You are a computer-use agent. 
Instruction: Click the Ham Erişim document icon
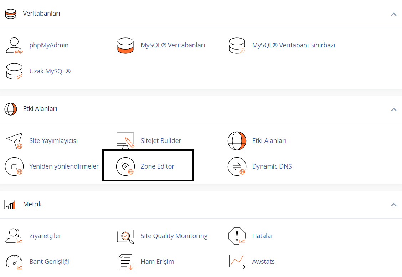(125, 262)
